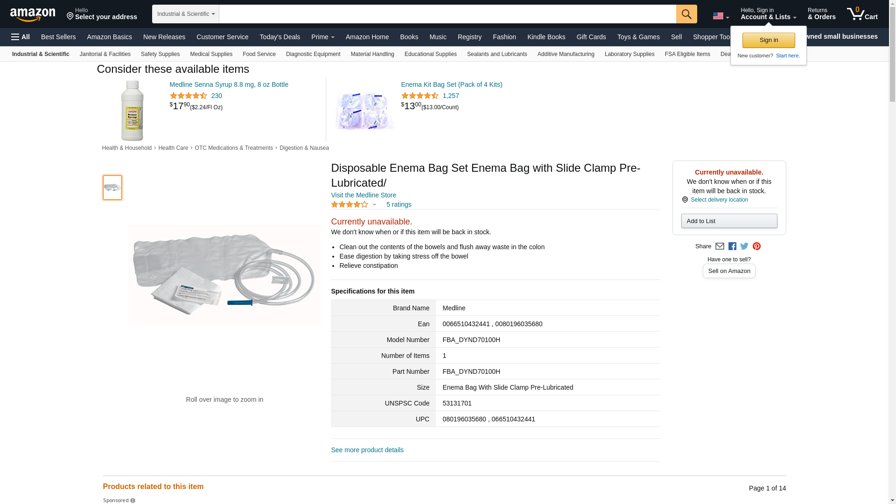The width and height of the screenshot is (896, 504).
Task: Share product via email icon
Action: click(x=720, y=246)
